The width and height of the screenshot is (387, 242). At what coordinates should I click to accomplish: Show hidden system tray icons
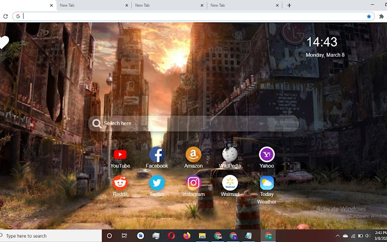pyautogui.click(x=337, y=236)
